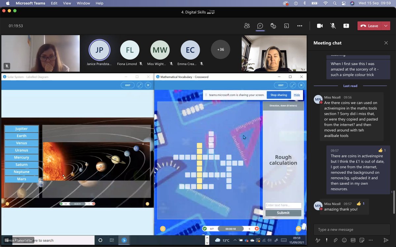Open Control Centre in macOS menu bar
Image resolution: width=396 pixels, height=247 pixels.
tap(344, 3)
